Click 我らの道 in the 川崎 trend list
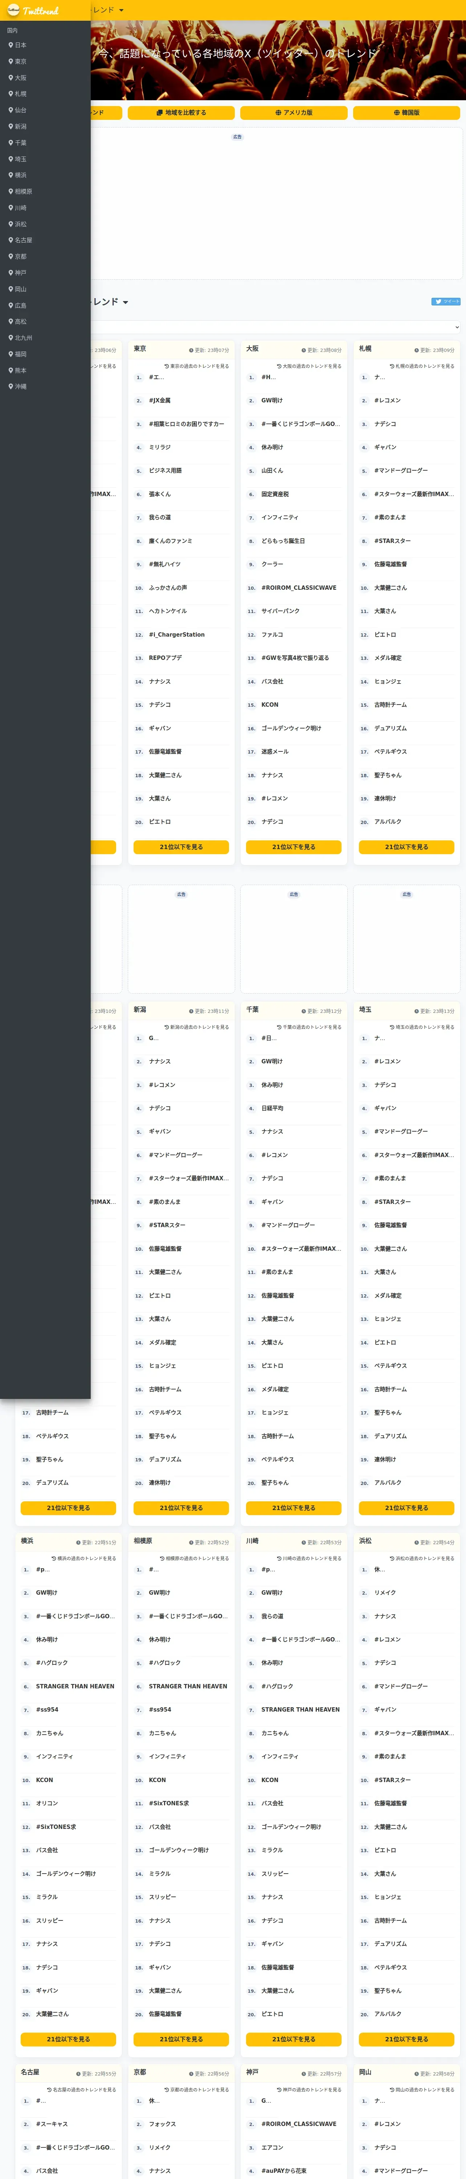Image resolution: width=466 pixels, height=2179 pixels. (272, 1616)
